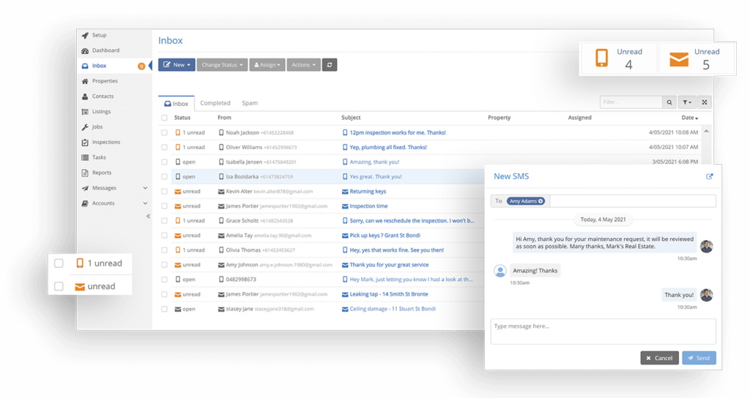Viewport: 750px width, 398px height.
Task: Collapse the sidebar using double chevron
Action: (148, 217)
